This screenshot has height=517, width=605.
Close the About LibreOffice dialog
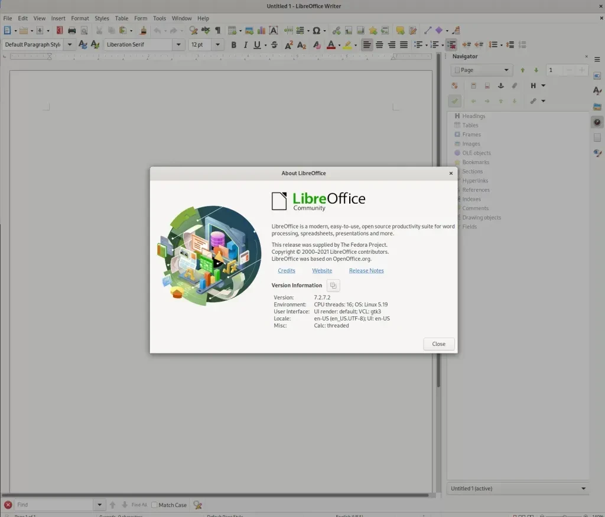(x=438, y=344)
